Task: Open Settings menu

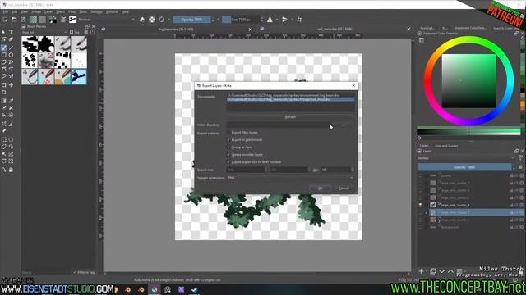Action: [x=96, y=11]
